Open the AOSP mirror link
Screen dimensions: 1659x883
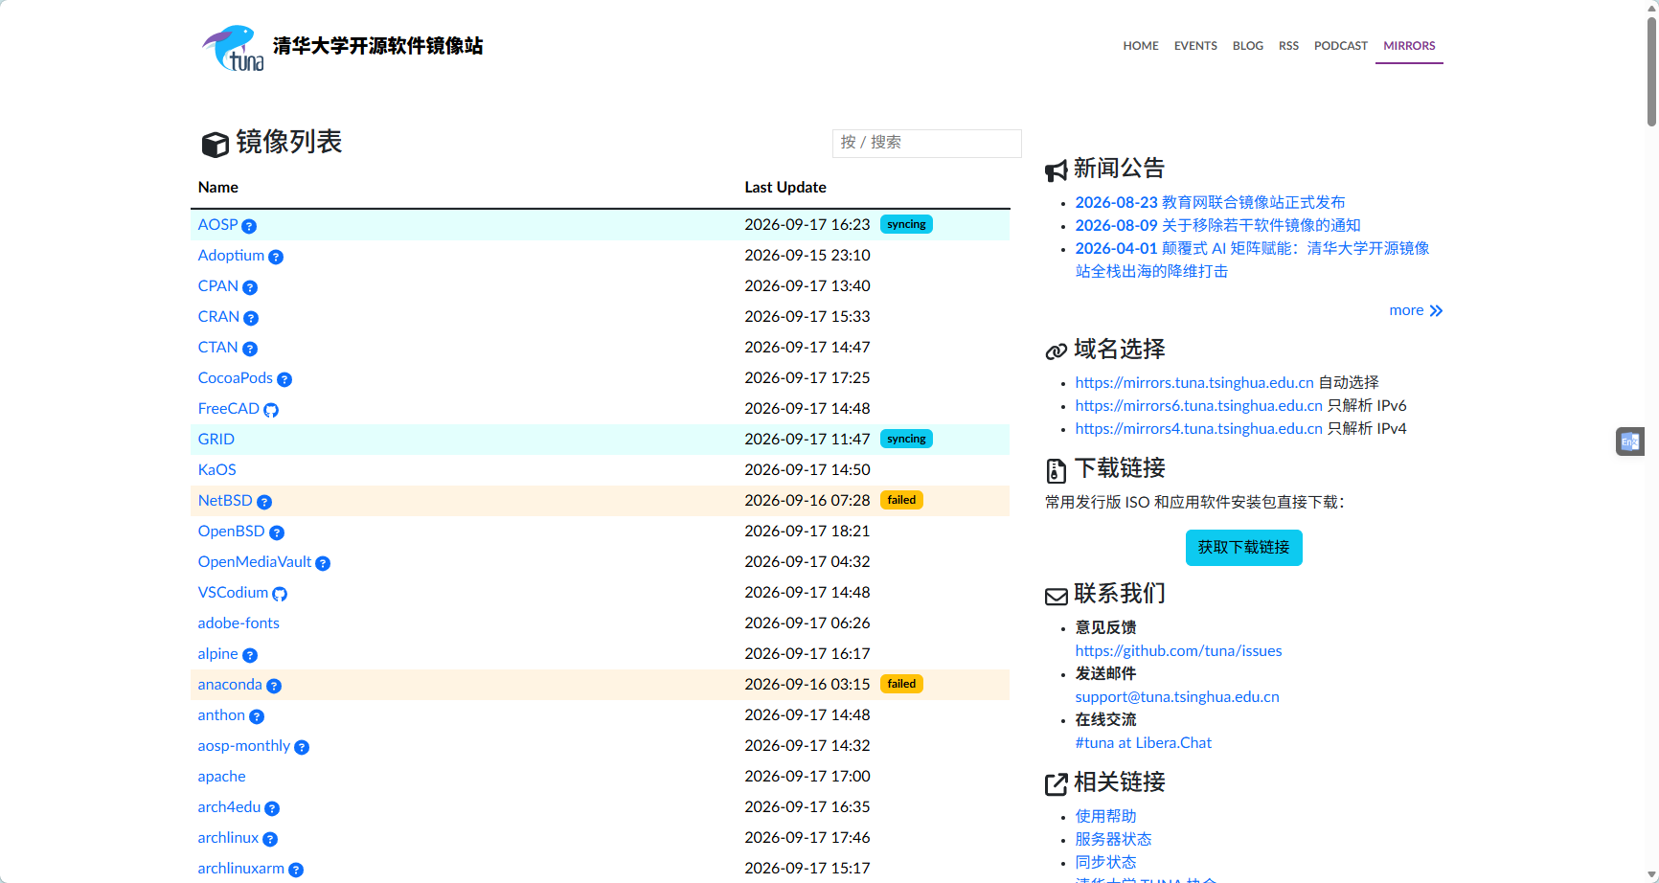[217, 224]
